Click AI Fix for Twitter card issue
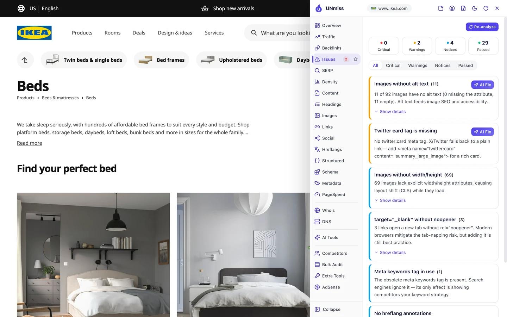Screen dimensions: 507x317 tap(482, 132)
